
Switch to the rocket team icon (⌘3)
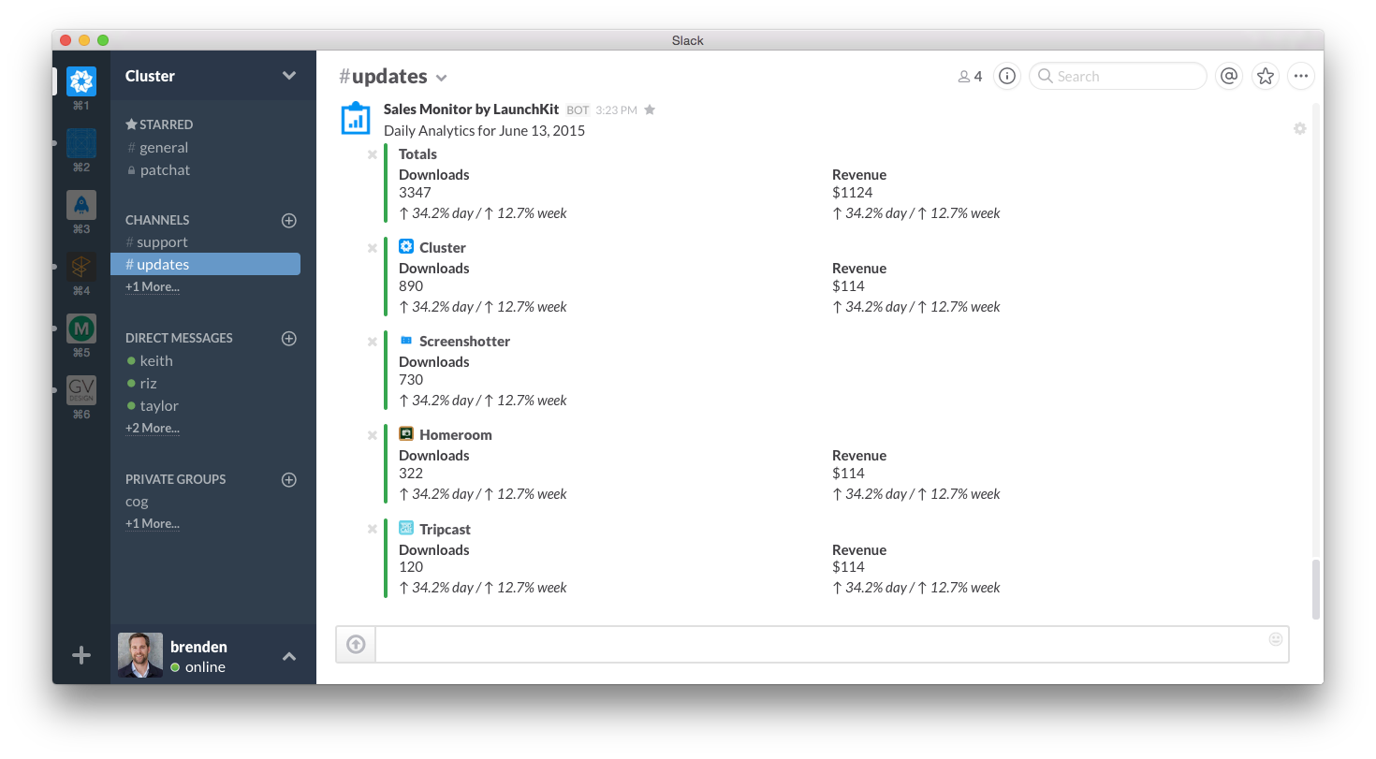(x=81, y=205)
